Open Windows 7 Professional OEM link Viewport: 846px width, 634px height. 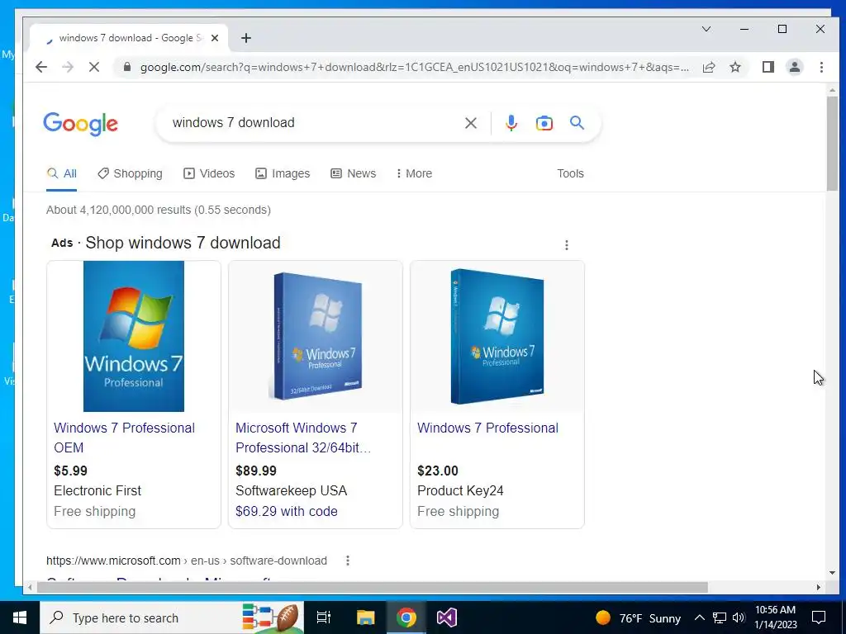coord(125,438)
